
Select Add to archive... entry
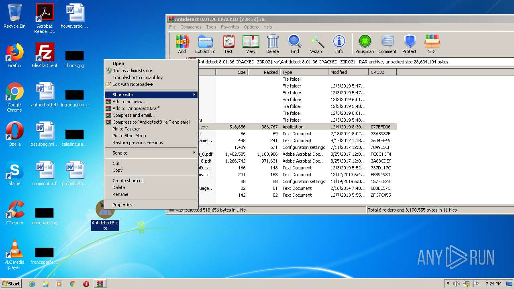[151, 102]
